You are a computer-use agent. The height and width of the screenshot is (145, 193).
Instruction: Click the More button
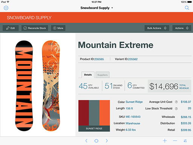click(x=58, y=28)
